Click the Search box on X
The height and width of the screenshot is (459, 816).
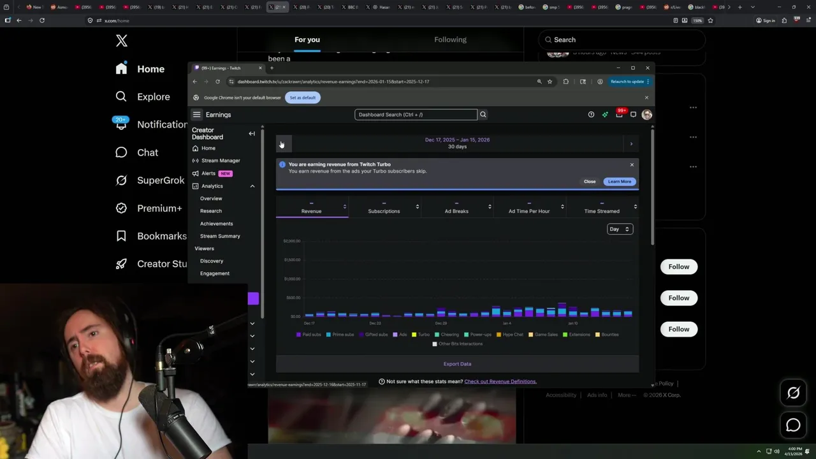point(622,40)
